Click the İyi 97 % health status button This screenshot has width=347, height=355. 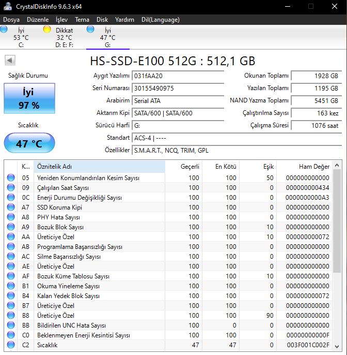[29, 98]
